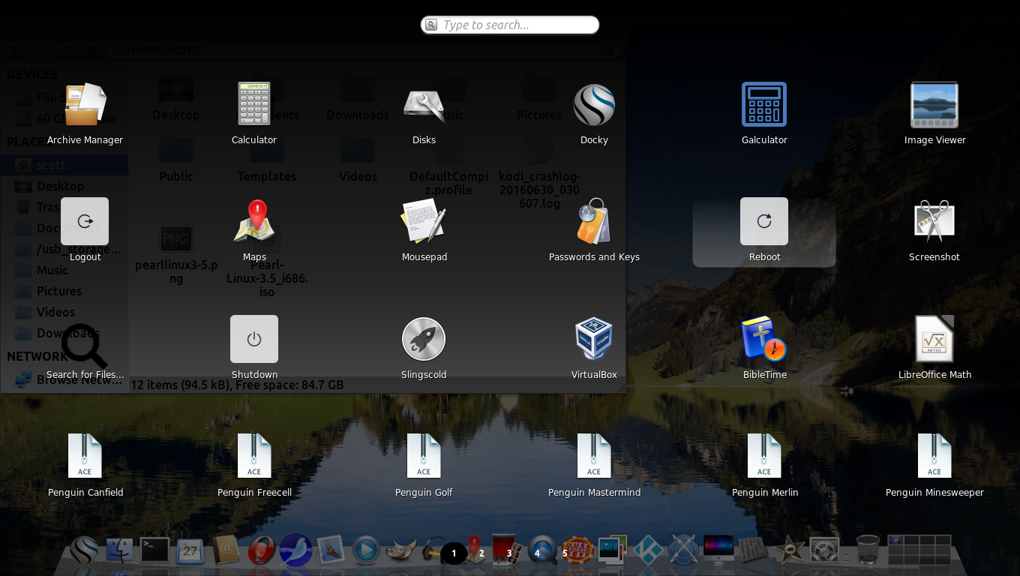Open the Maps application in the grid
This screenshot has height=576, width=1020.
(254, 221)
